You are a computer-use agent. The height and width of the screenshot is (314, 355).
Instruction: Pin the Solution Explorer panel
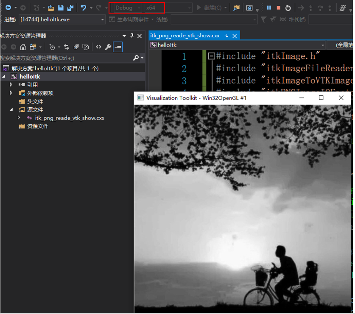[x=132, y=36]
